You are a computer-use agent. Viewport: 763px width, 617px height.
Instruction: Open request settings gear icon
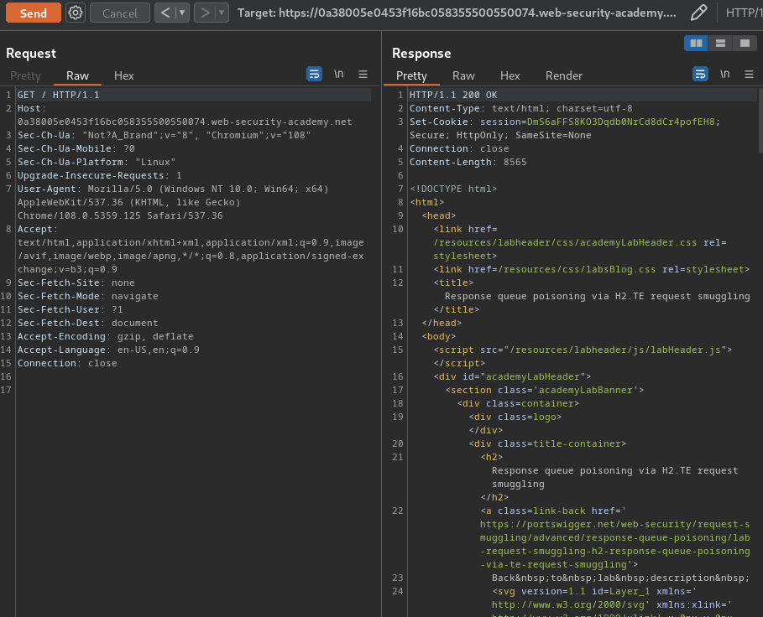(x=76, y=13)
